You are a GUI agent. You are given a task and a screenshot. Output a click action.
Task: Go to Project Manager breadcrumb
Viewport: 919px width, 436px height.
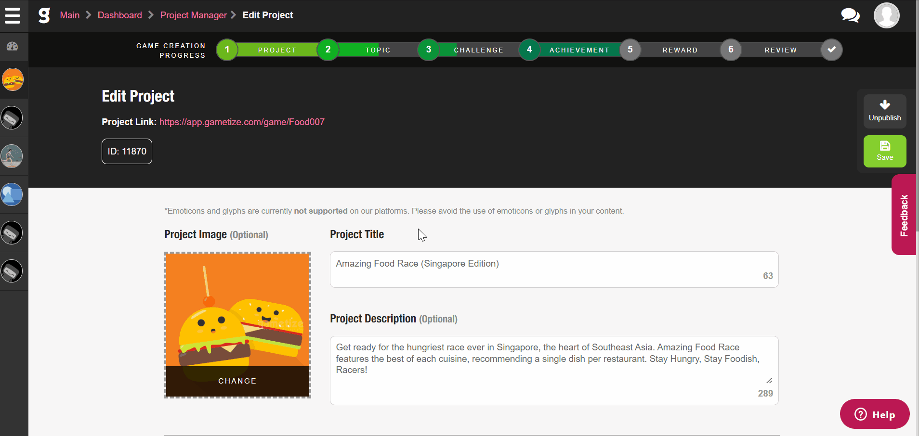click(194, 15)
